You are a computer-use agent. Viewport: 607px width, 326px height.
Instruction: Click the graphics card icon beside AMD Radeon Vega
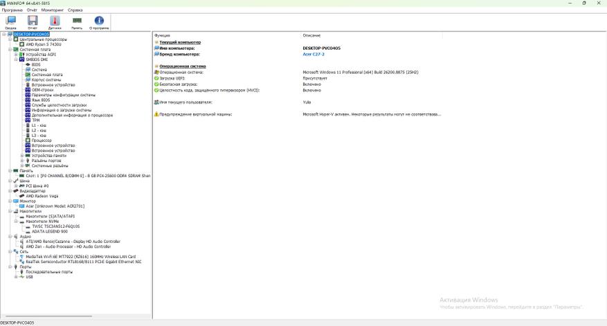coord(22,196)
